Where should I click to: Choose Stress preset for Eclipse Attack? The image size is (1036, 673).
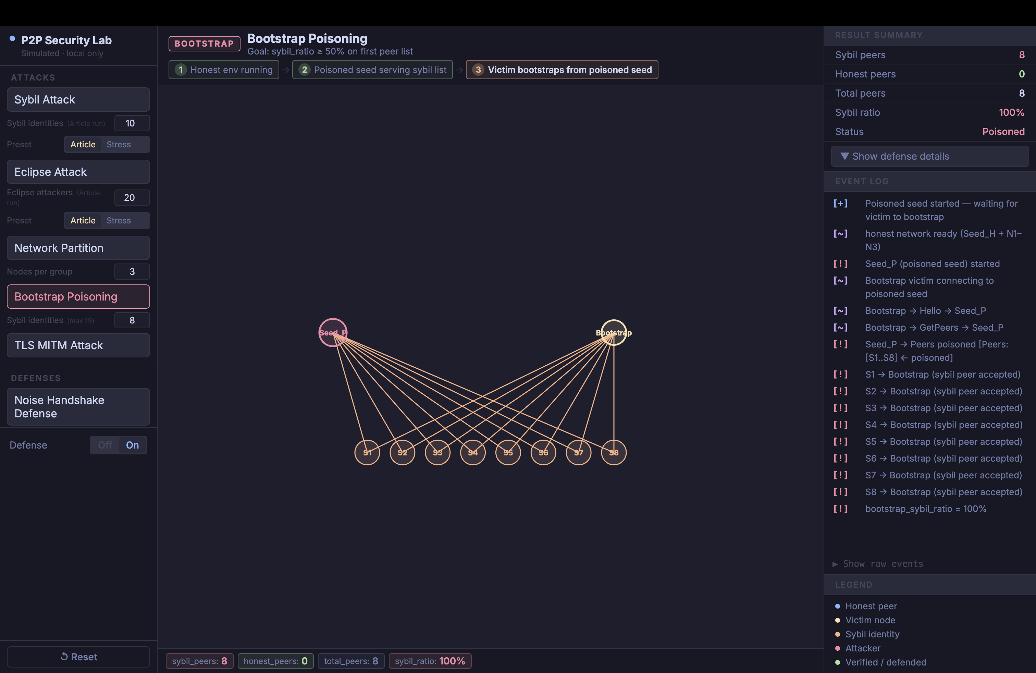119,220
